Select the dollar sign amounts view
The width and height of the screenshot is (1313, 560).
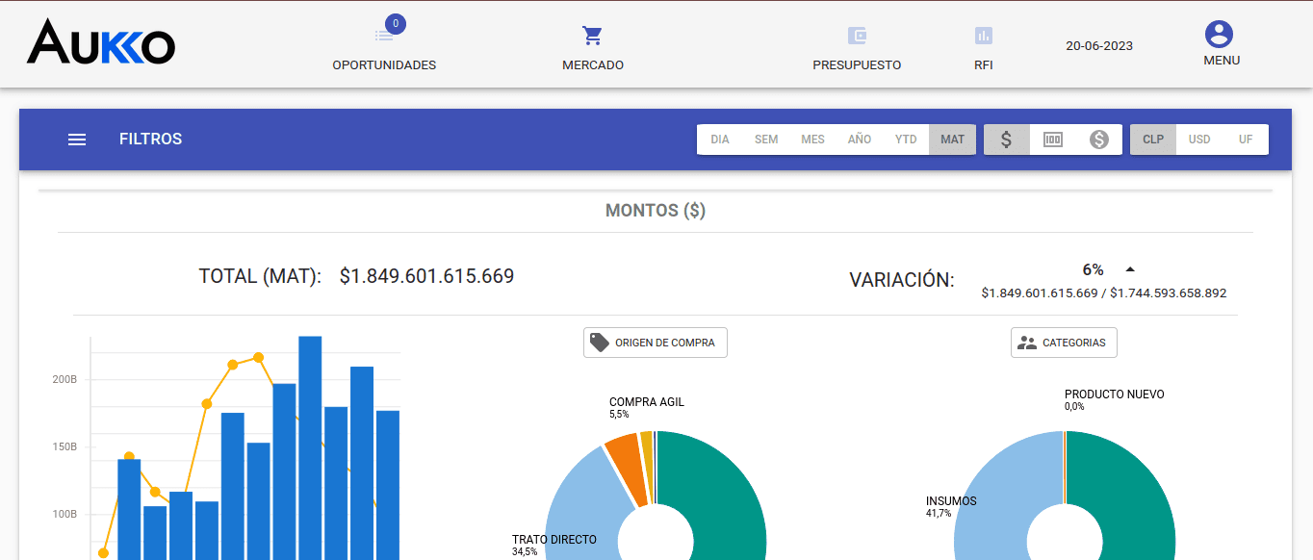click(x=1006, y=140)
